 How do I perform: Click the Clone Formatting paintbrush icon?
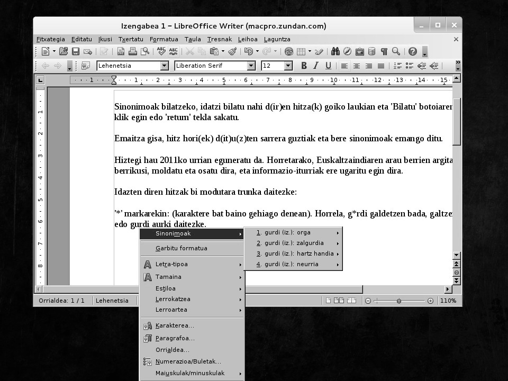point(232,51)
